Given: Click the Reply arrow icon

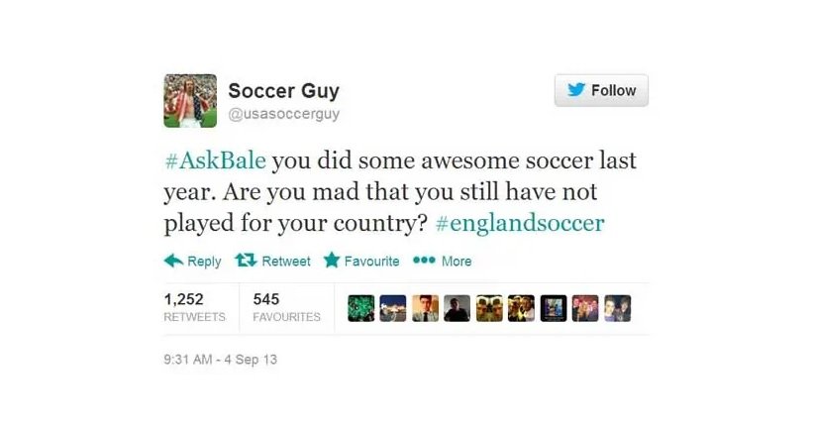Looking at the screenshot, I should tap(173, 261).
